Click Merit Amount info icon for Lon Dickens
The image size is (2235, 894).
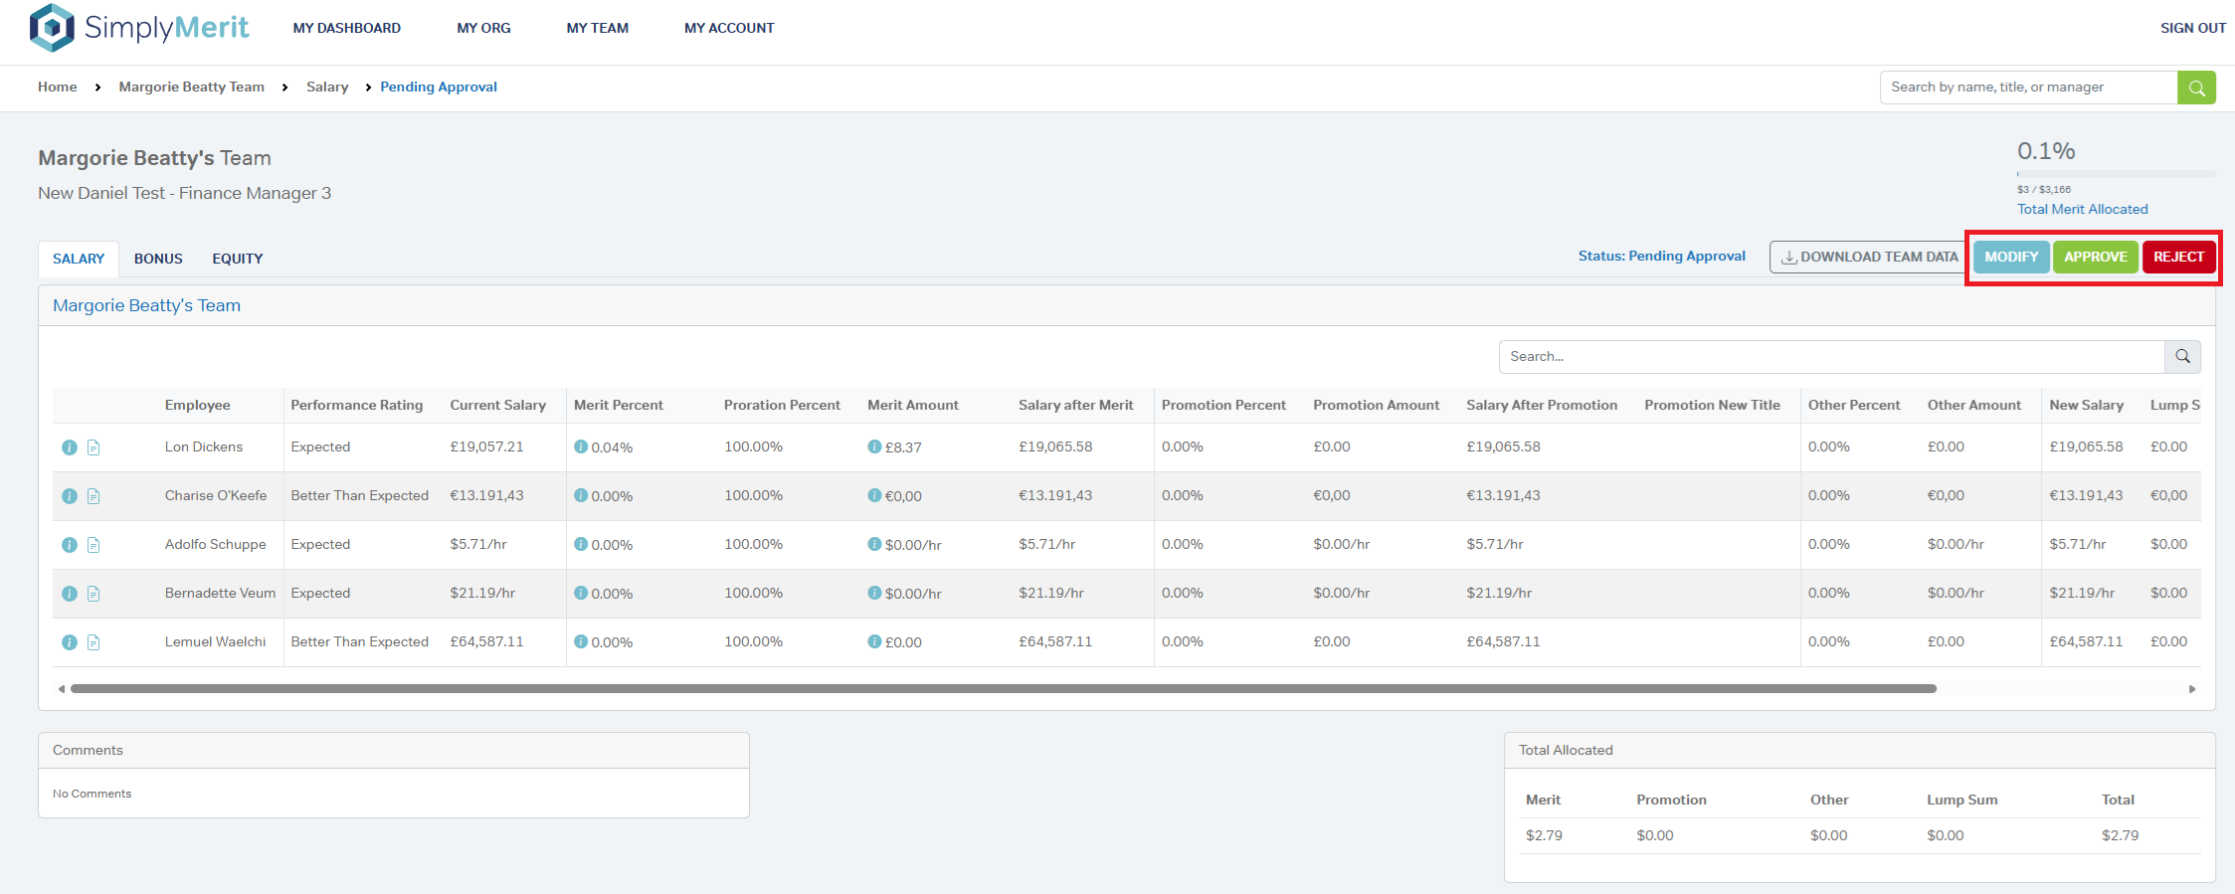tap(874, 447)
